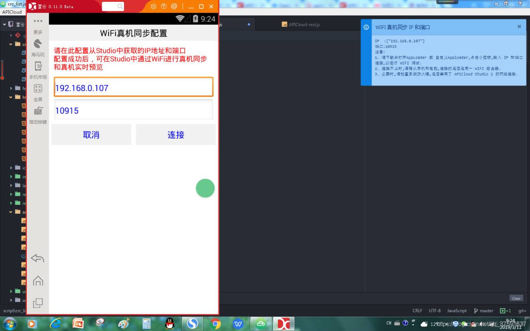Open 手机市场 (phone market) icon
Screen dimensions: 530x331
[x=38, y=69]
